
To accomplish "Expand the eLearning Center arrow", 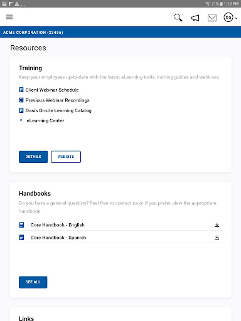I will tap(21, 120).
